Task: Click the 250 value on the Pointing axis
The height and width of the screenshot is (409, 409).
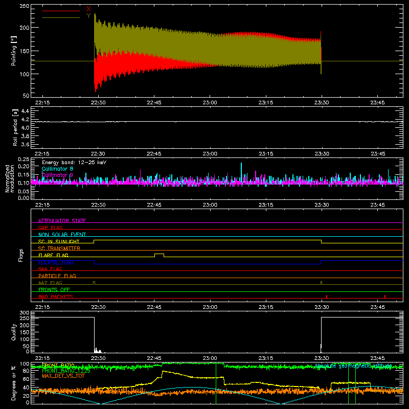Action: [x=24, y=6]
